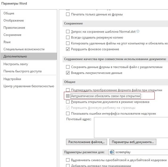This screenshot has width=168, height=167.
Task: Uncheck 'Разрешить фоновое сохранение'
Action: click(68, 49)
